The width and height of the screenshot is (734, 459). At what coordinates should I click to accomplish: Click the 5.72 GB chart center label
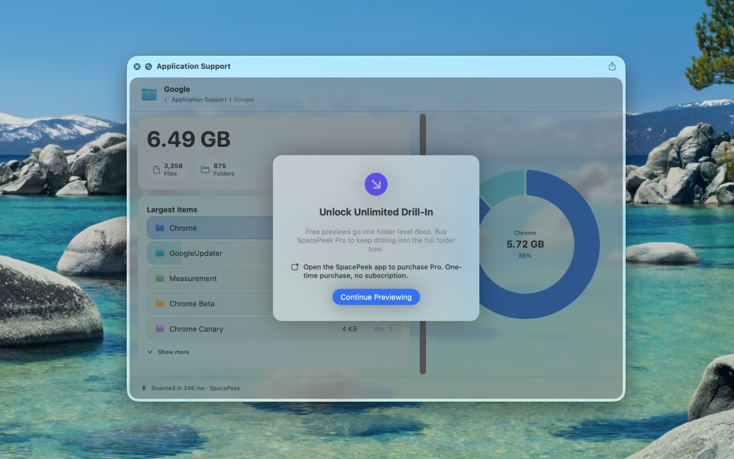(x=525, y=244)
